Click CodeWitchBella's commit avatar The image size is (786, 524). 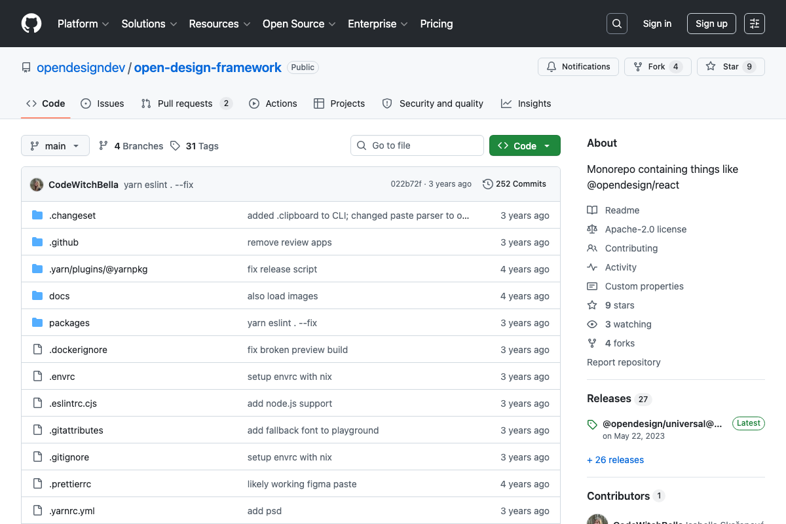coord(37,185)
